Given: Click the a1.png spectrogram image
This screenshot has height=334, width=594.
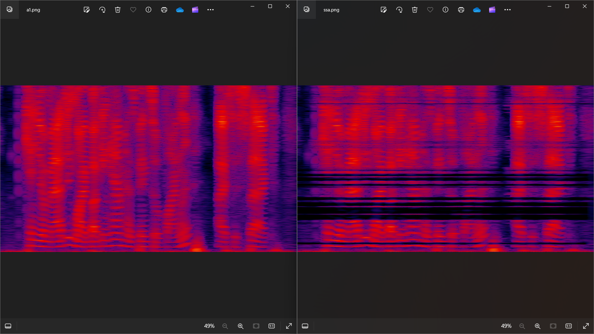Looking at the screenshot, I should pos(148,169).
